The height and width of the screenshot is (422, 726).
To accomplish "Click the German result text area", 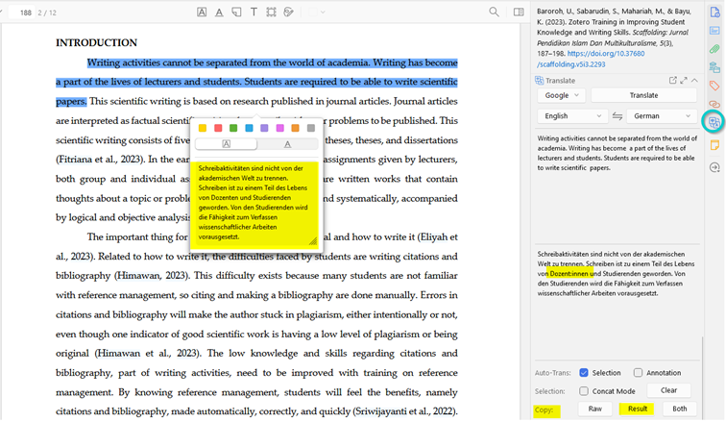I will [617, 301].
